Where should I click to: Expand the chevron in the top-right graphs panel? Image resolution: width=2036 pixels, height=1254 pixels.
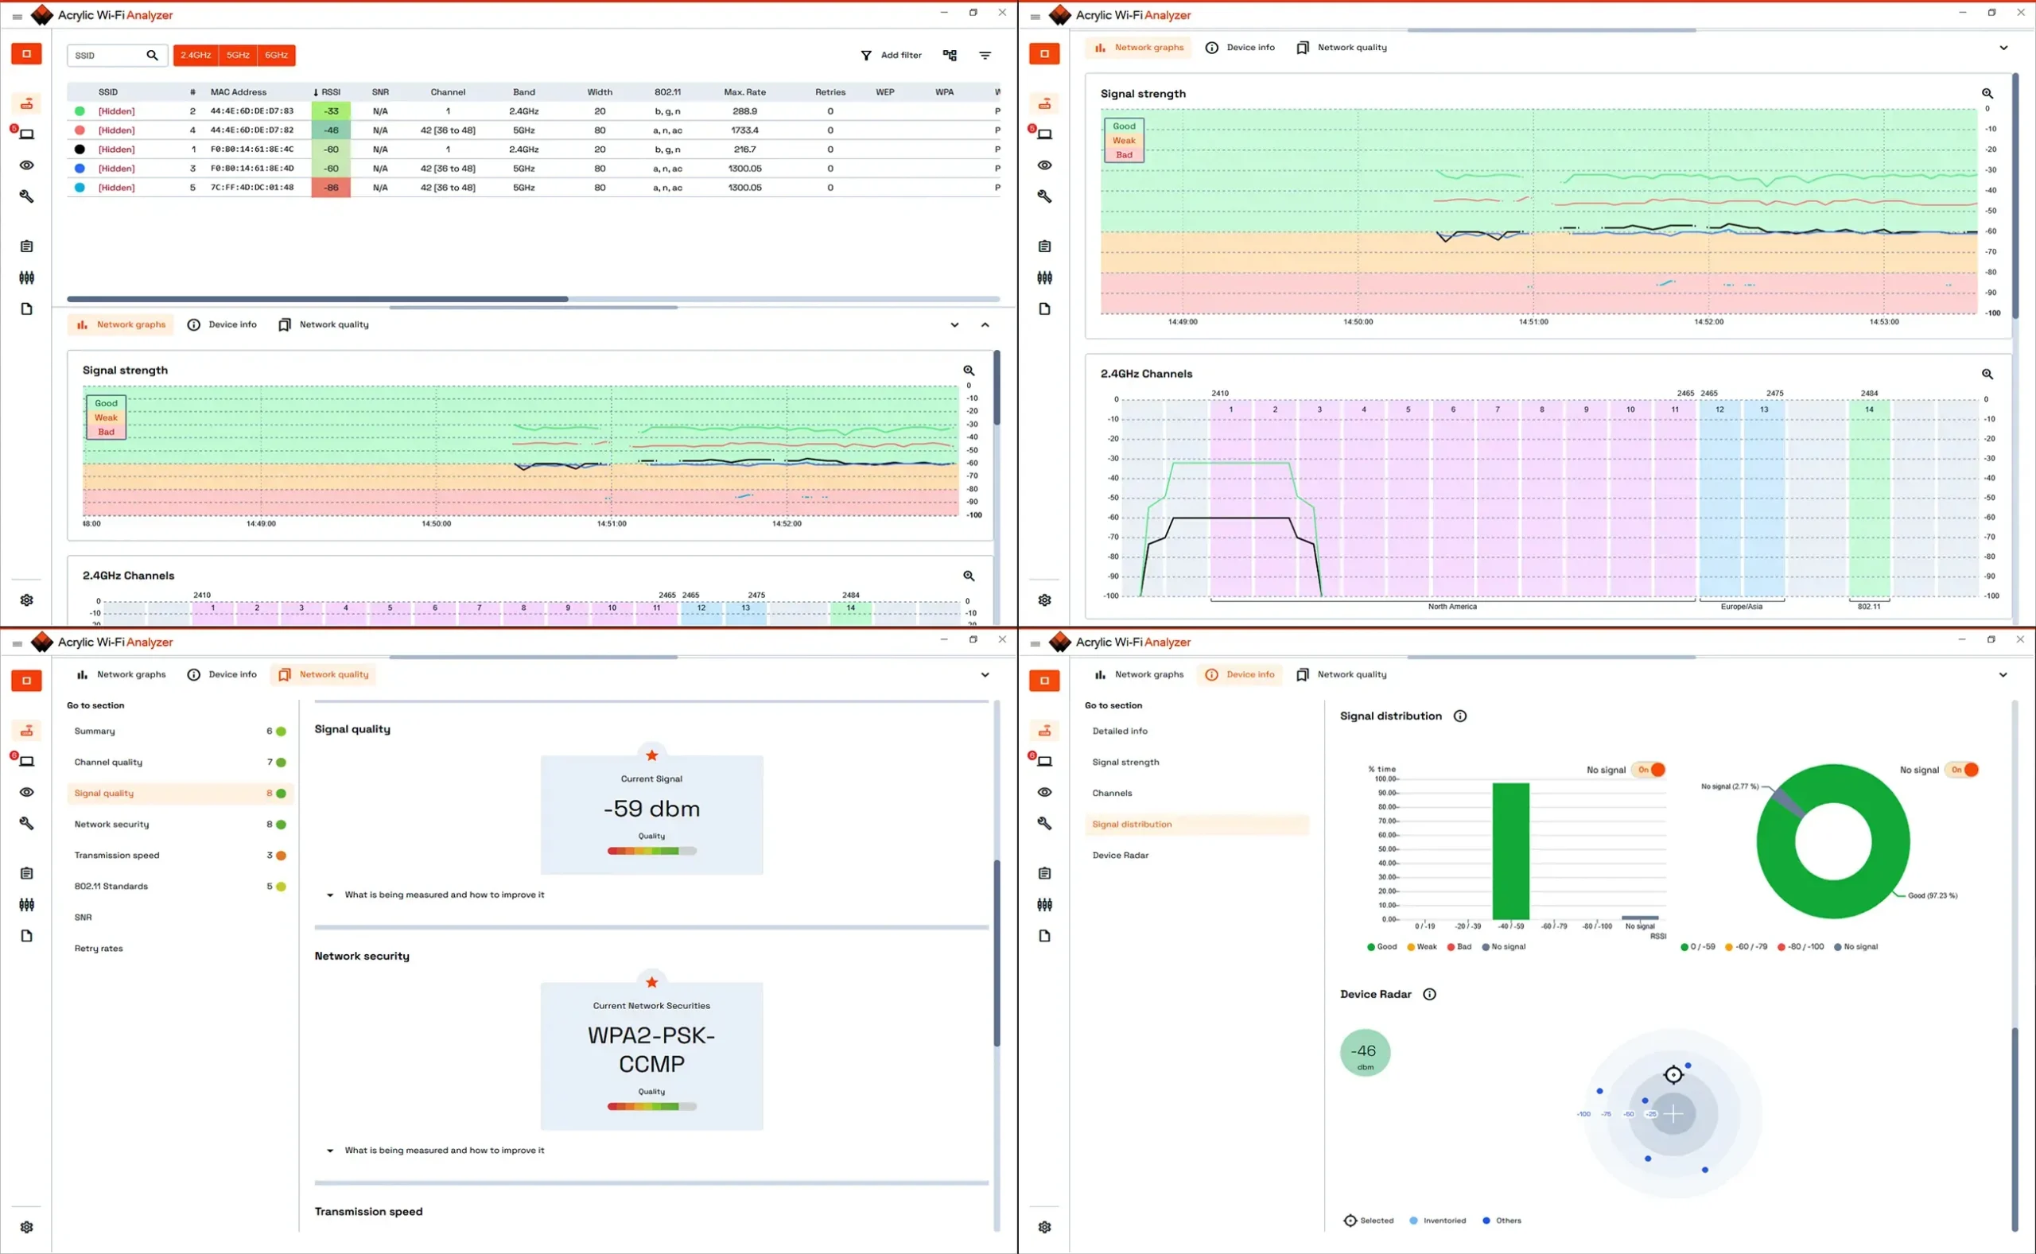2004,47
